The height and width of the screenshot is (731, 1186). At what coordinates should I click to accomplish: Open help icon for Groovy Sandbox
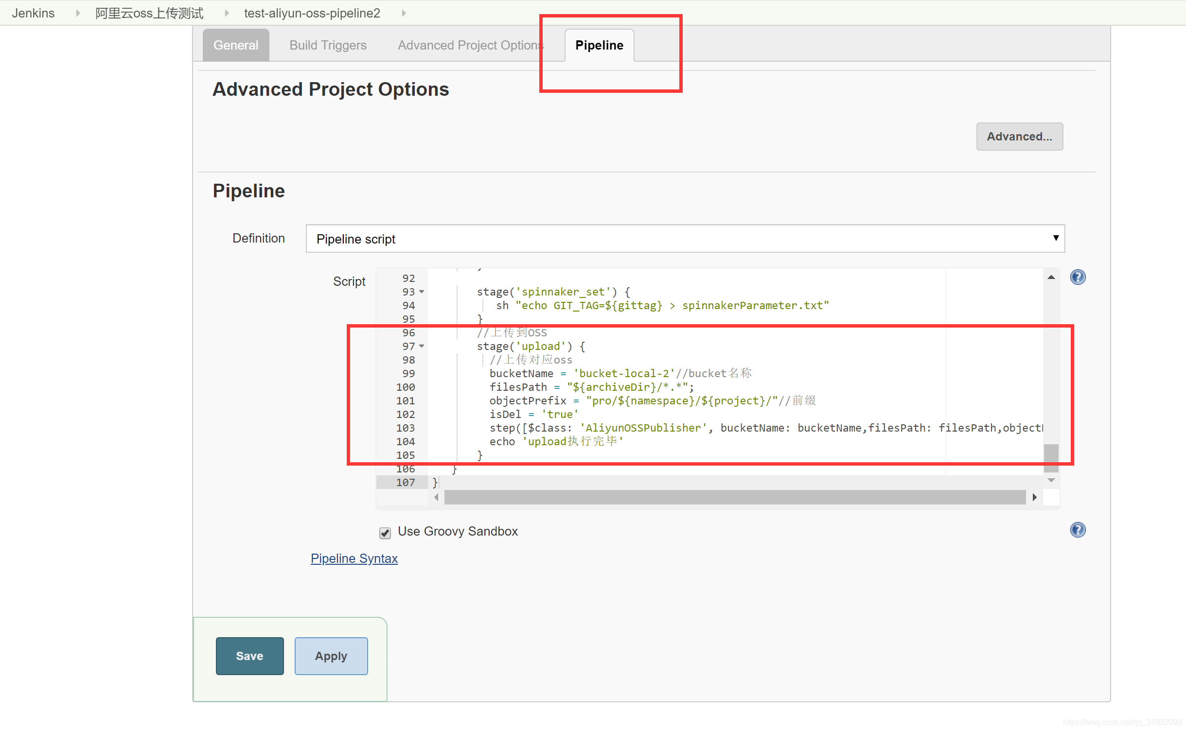coord(1078,530)
